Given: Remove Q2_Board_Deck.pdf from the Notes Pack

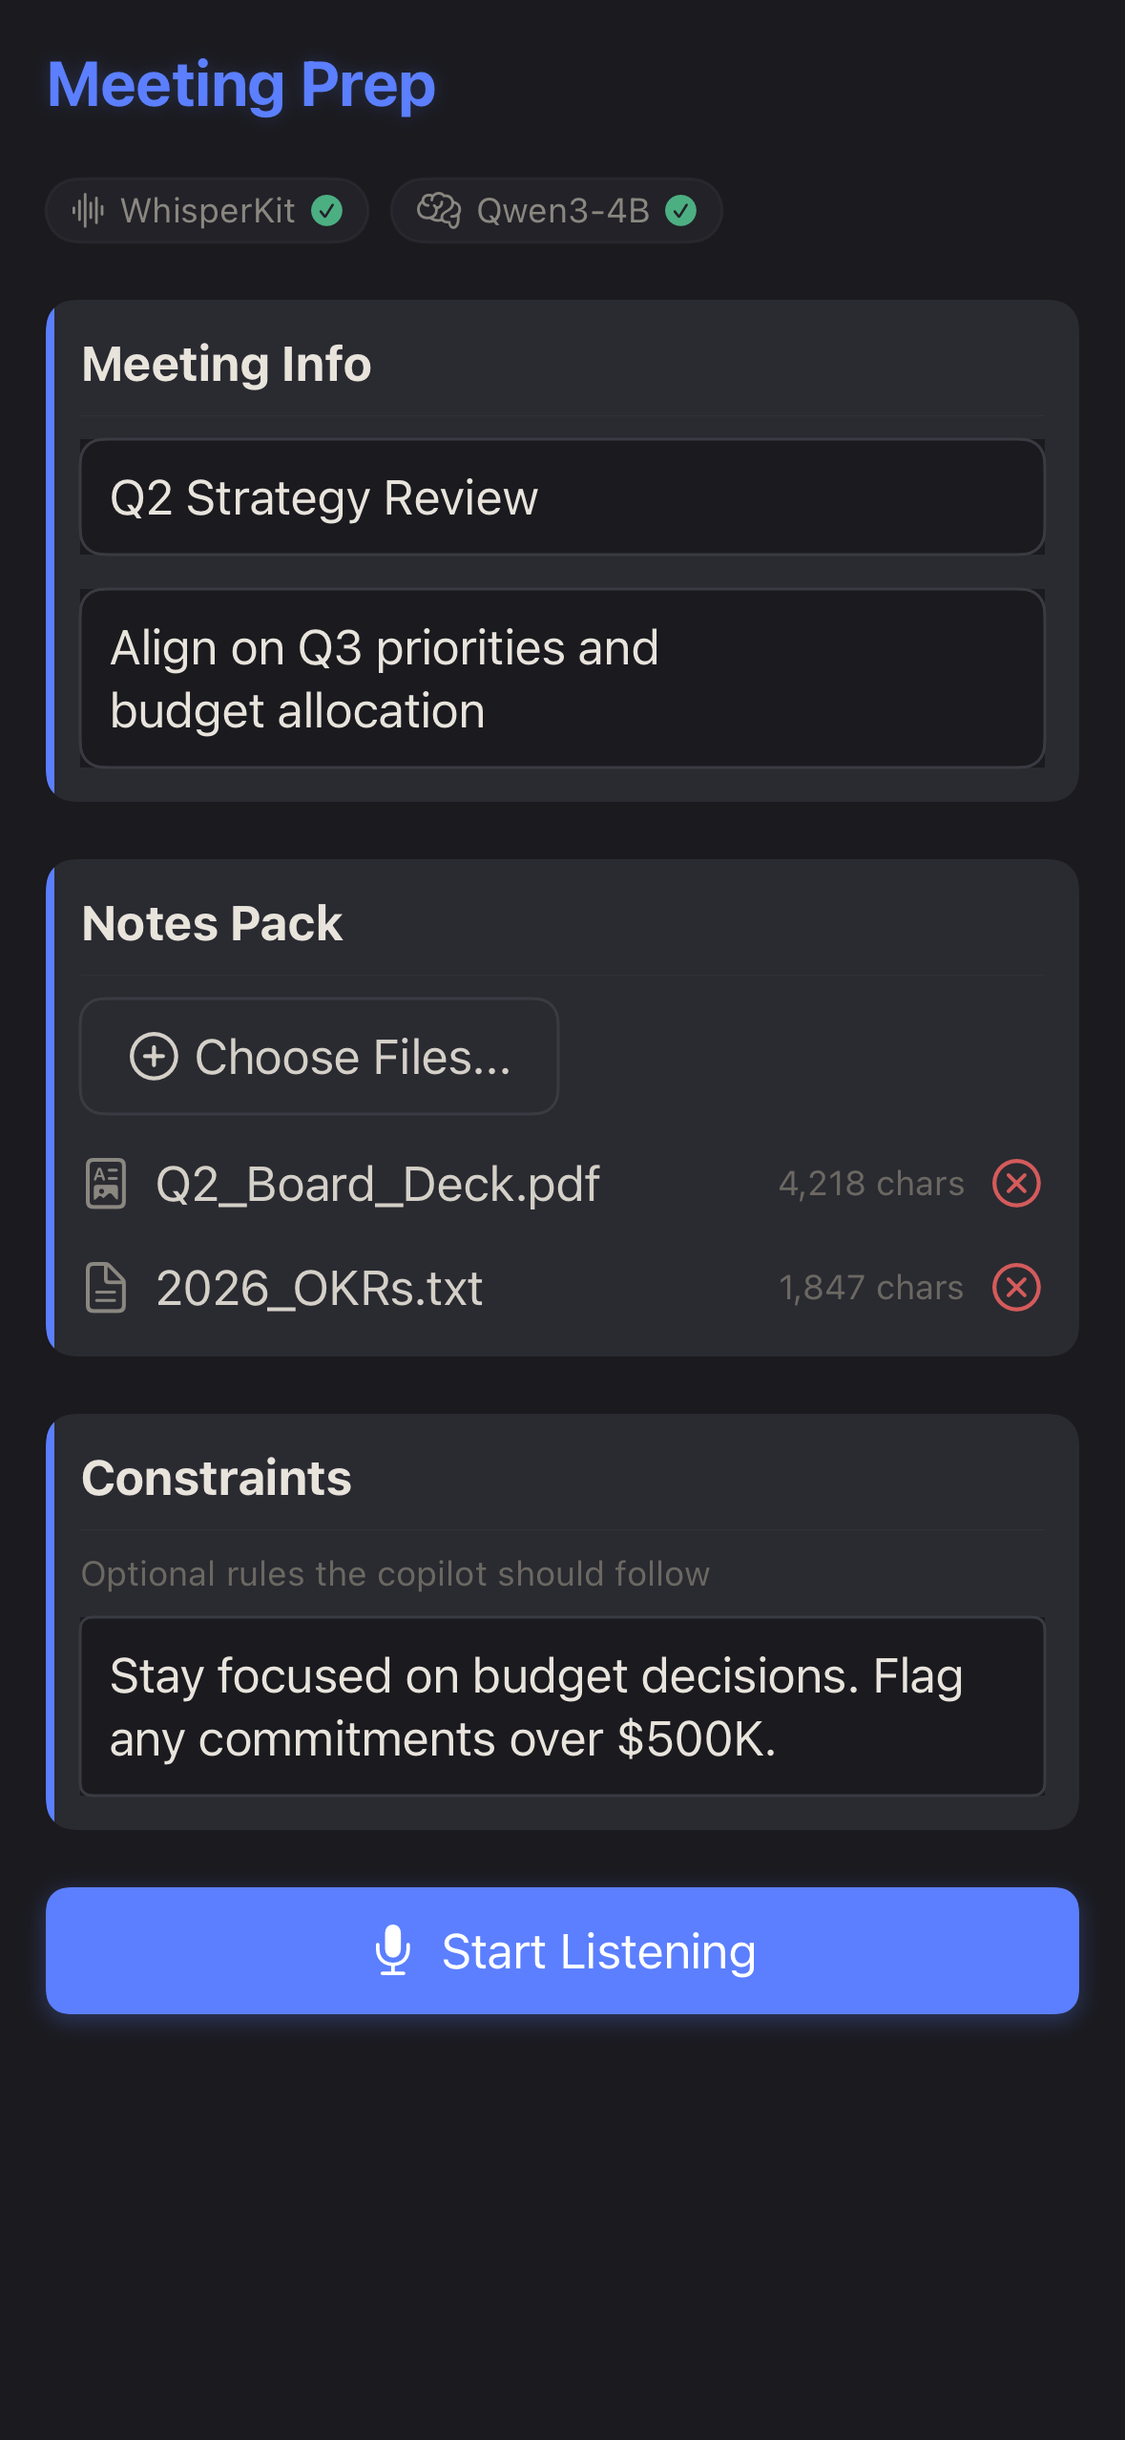Looking at the screenshot, I should (x=1015, y=1184).
